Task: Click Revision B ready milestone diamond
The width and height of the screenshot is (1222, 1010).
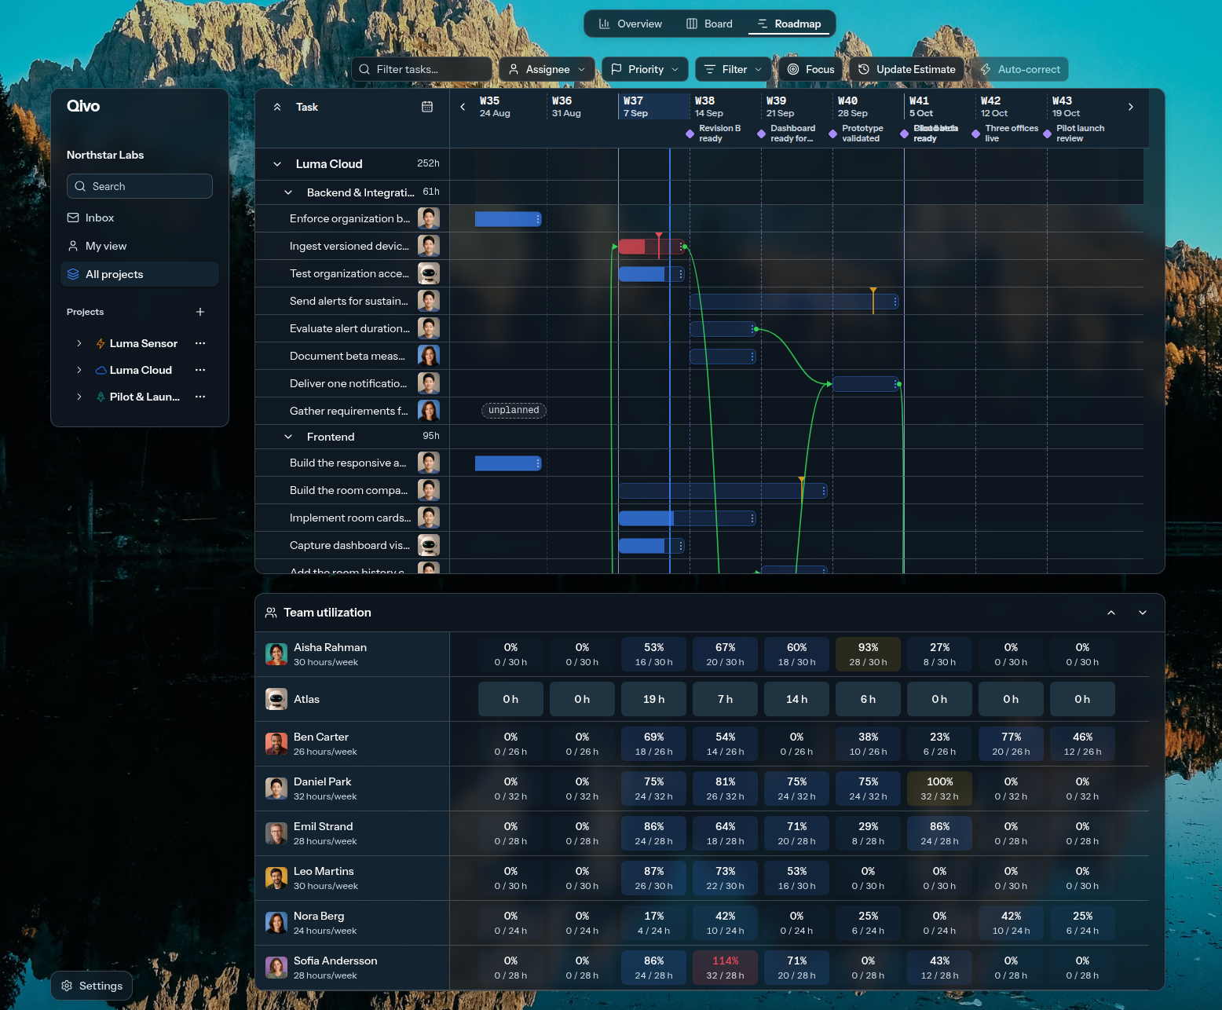Action: (690, 134)
